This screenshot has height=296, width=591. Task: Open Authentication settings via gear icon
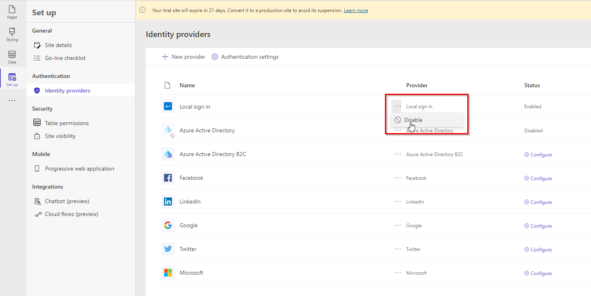(215, 57)
